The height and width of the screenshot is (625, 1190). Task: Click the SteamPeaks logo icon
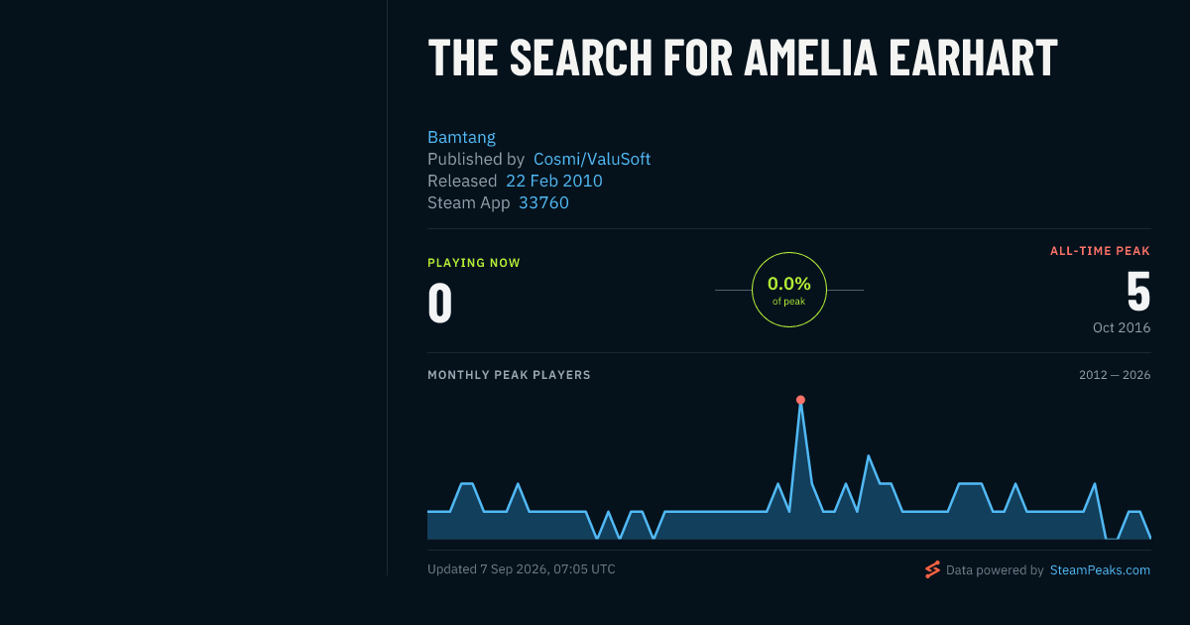pos(932,569)
